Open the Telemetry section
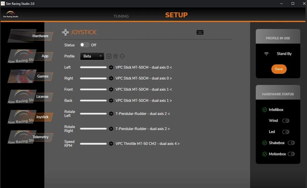The image size is (307, 188). (30, 137)
